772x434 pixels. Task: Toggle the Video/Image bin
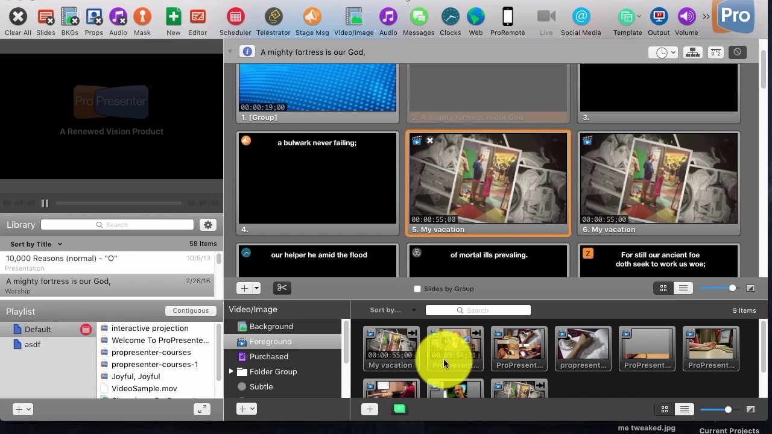(x=354, y=22)
